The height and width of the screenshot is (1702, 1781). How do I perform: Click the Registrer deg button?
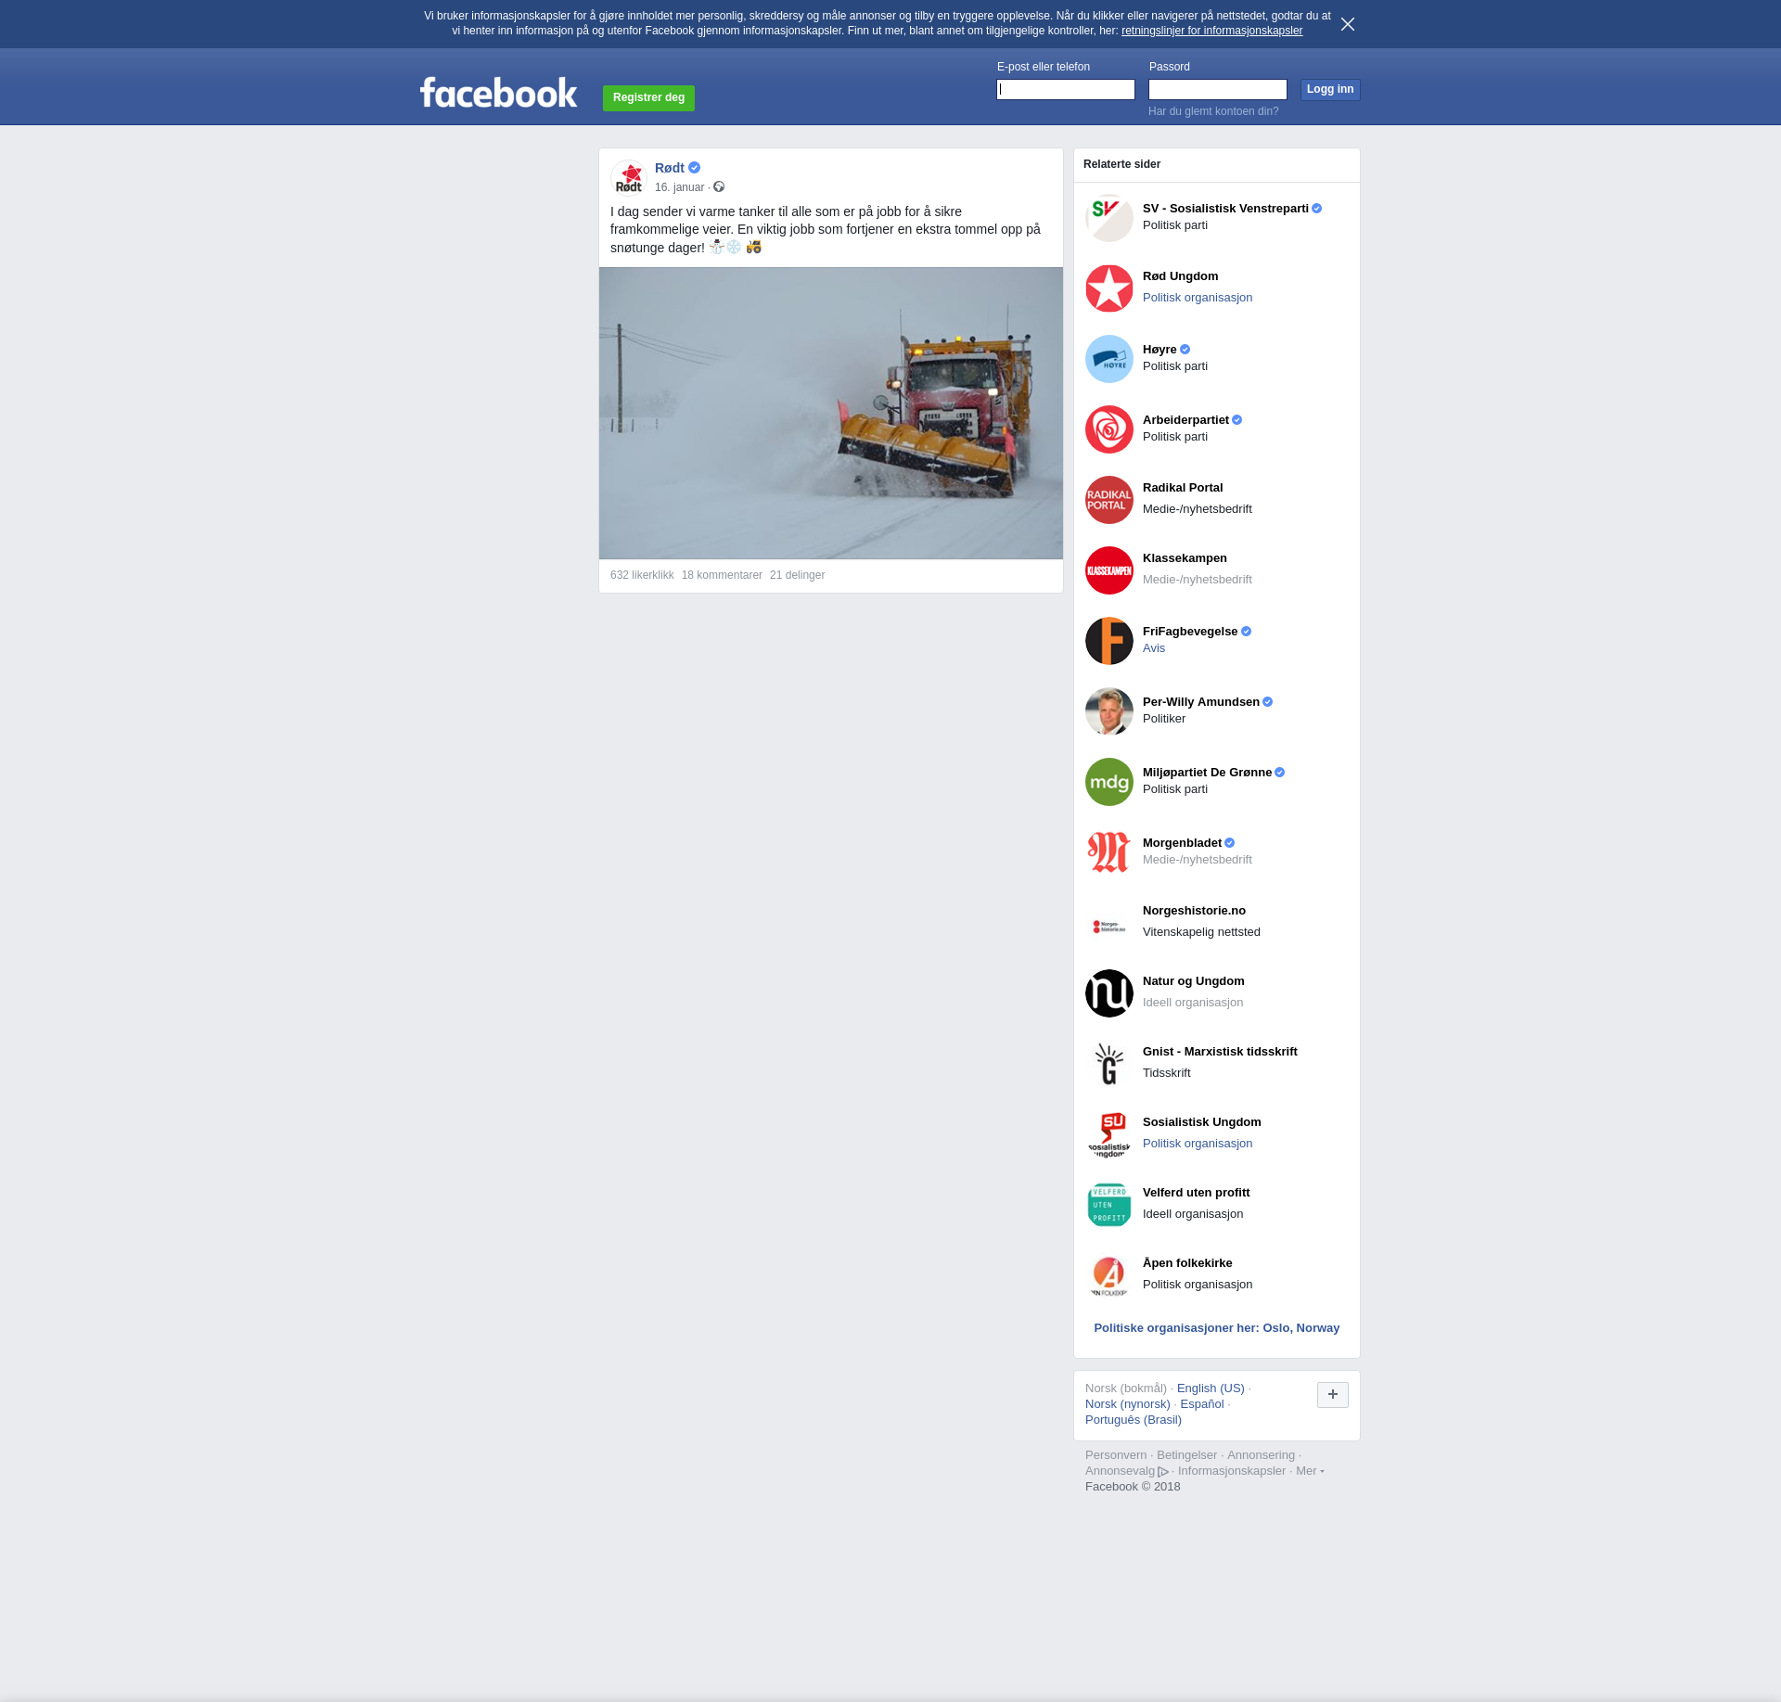click(648, 97)
